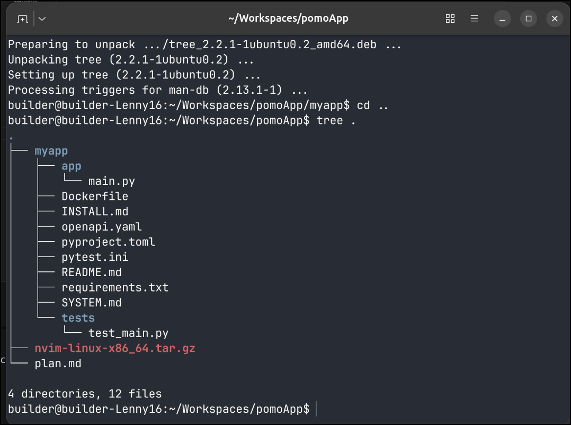
Task: Click main.py in the tree listing
Action: coord(111,181)
